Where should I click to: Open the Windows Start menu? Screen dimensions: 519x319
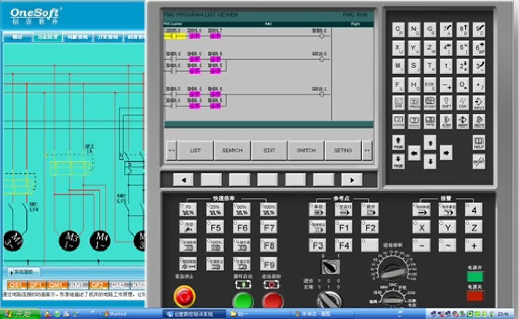tap(19, 314)
